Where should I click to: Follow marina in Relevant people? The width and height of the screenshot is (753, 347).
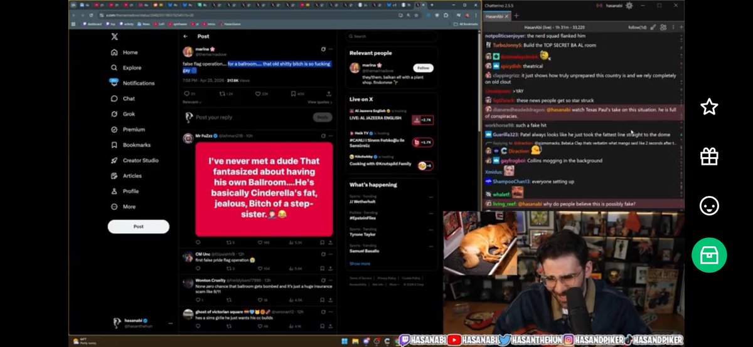424,68
